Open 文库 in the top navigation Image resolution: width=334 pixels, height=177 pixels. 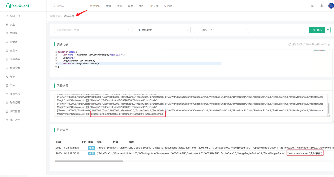tap(130, 6)
